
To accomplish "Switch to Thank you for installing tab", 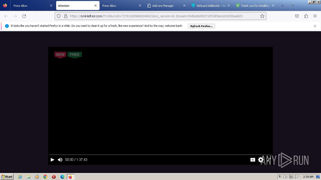I will 255,5.
